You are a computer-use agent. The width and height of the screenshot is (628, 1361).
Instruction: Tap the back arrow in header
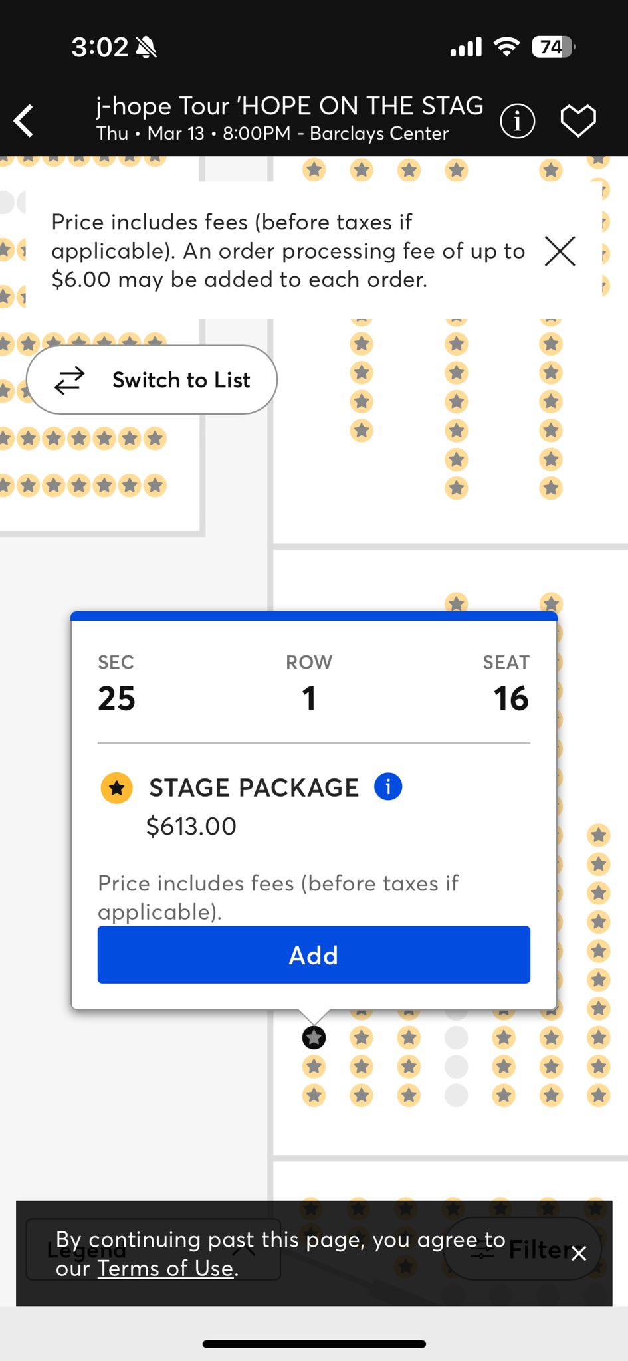tap(25, 121)
